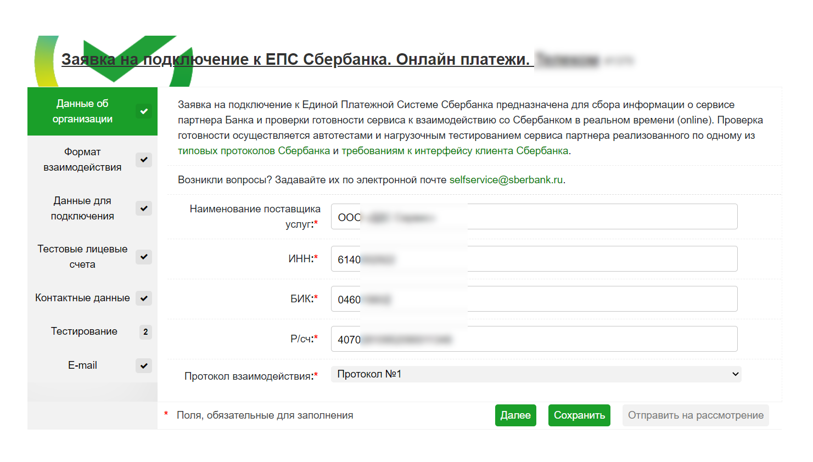Click the number 2 badge beside Тестирование
813x462 pixels.
145,332
